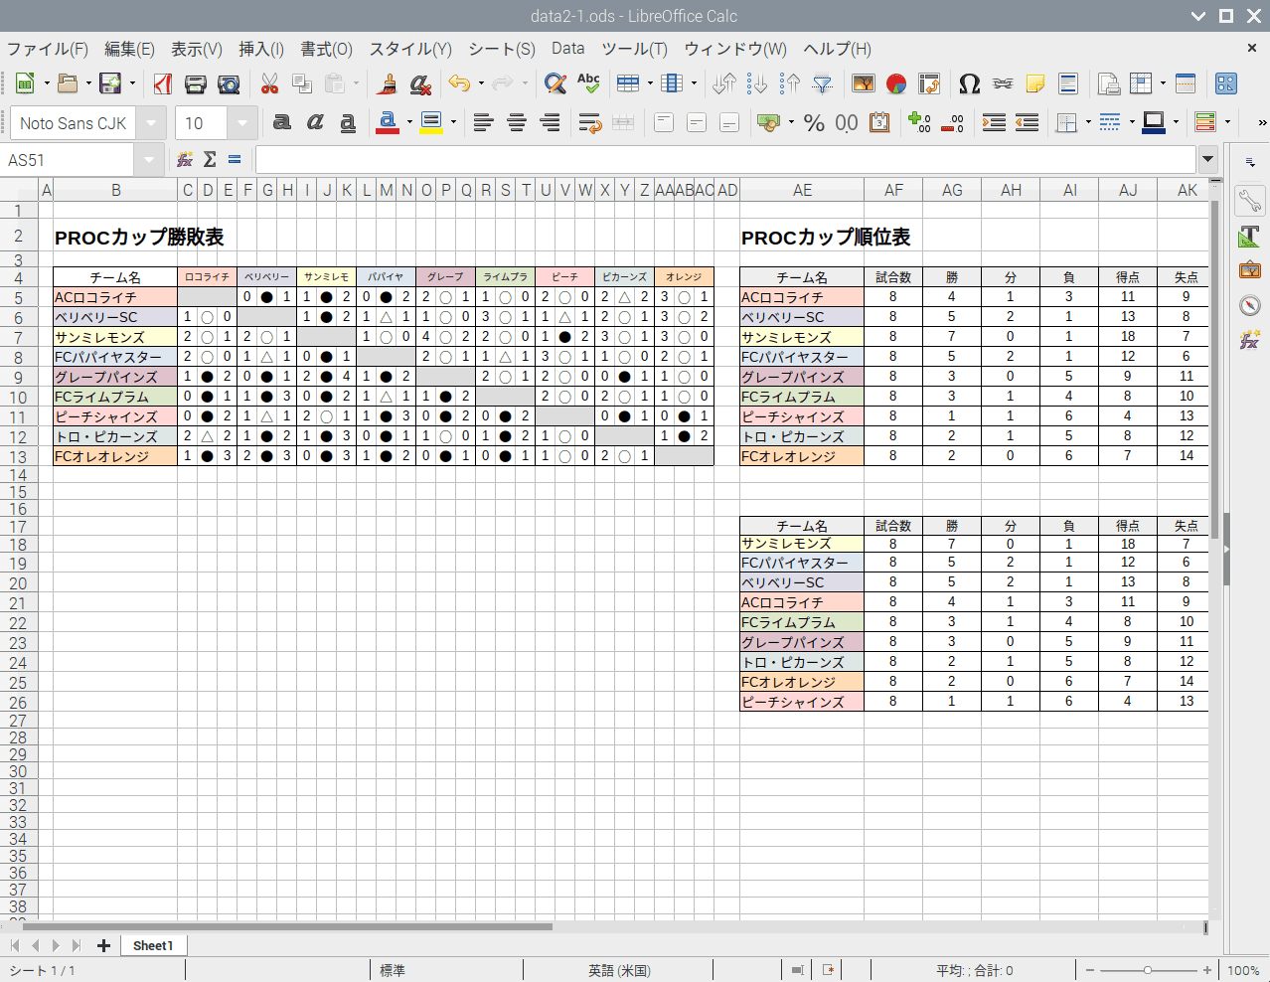This screenshot has height=982, width=1270.
Task: Run spelling check Abc icon
Action: coord(588,84)
